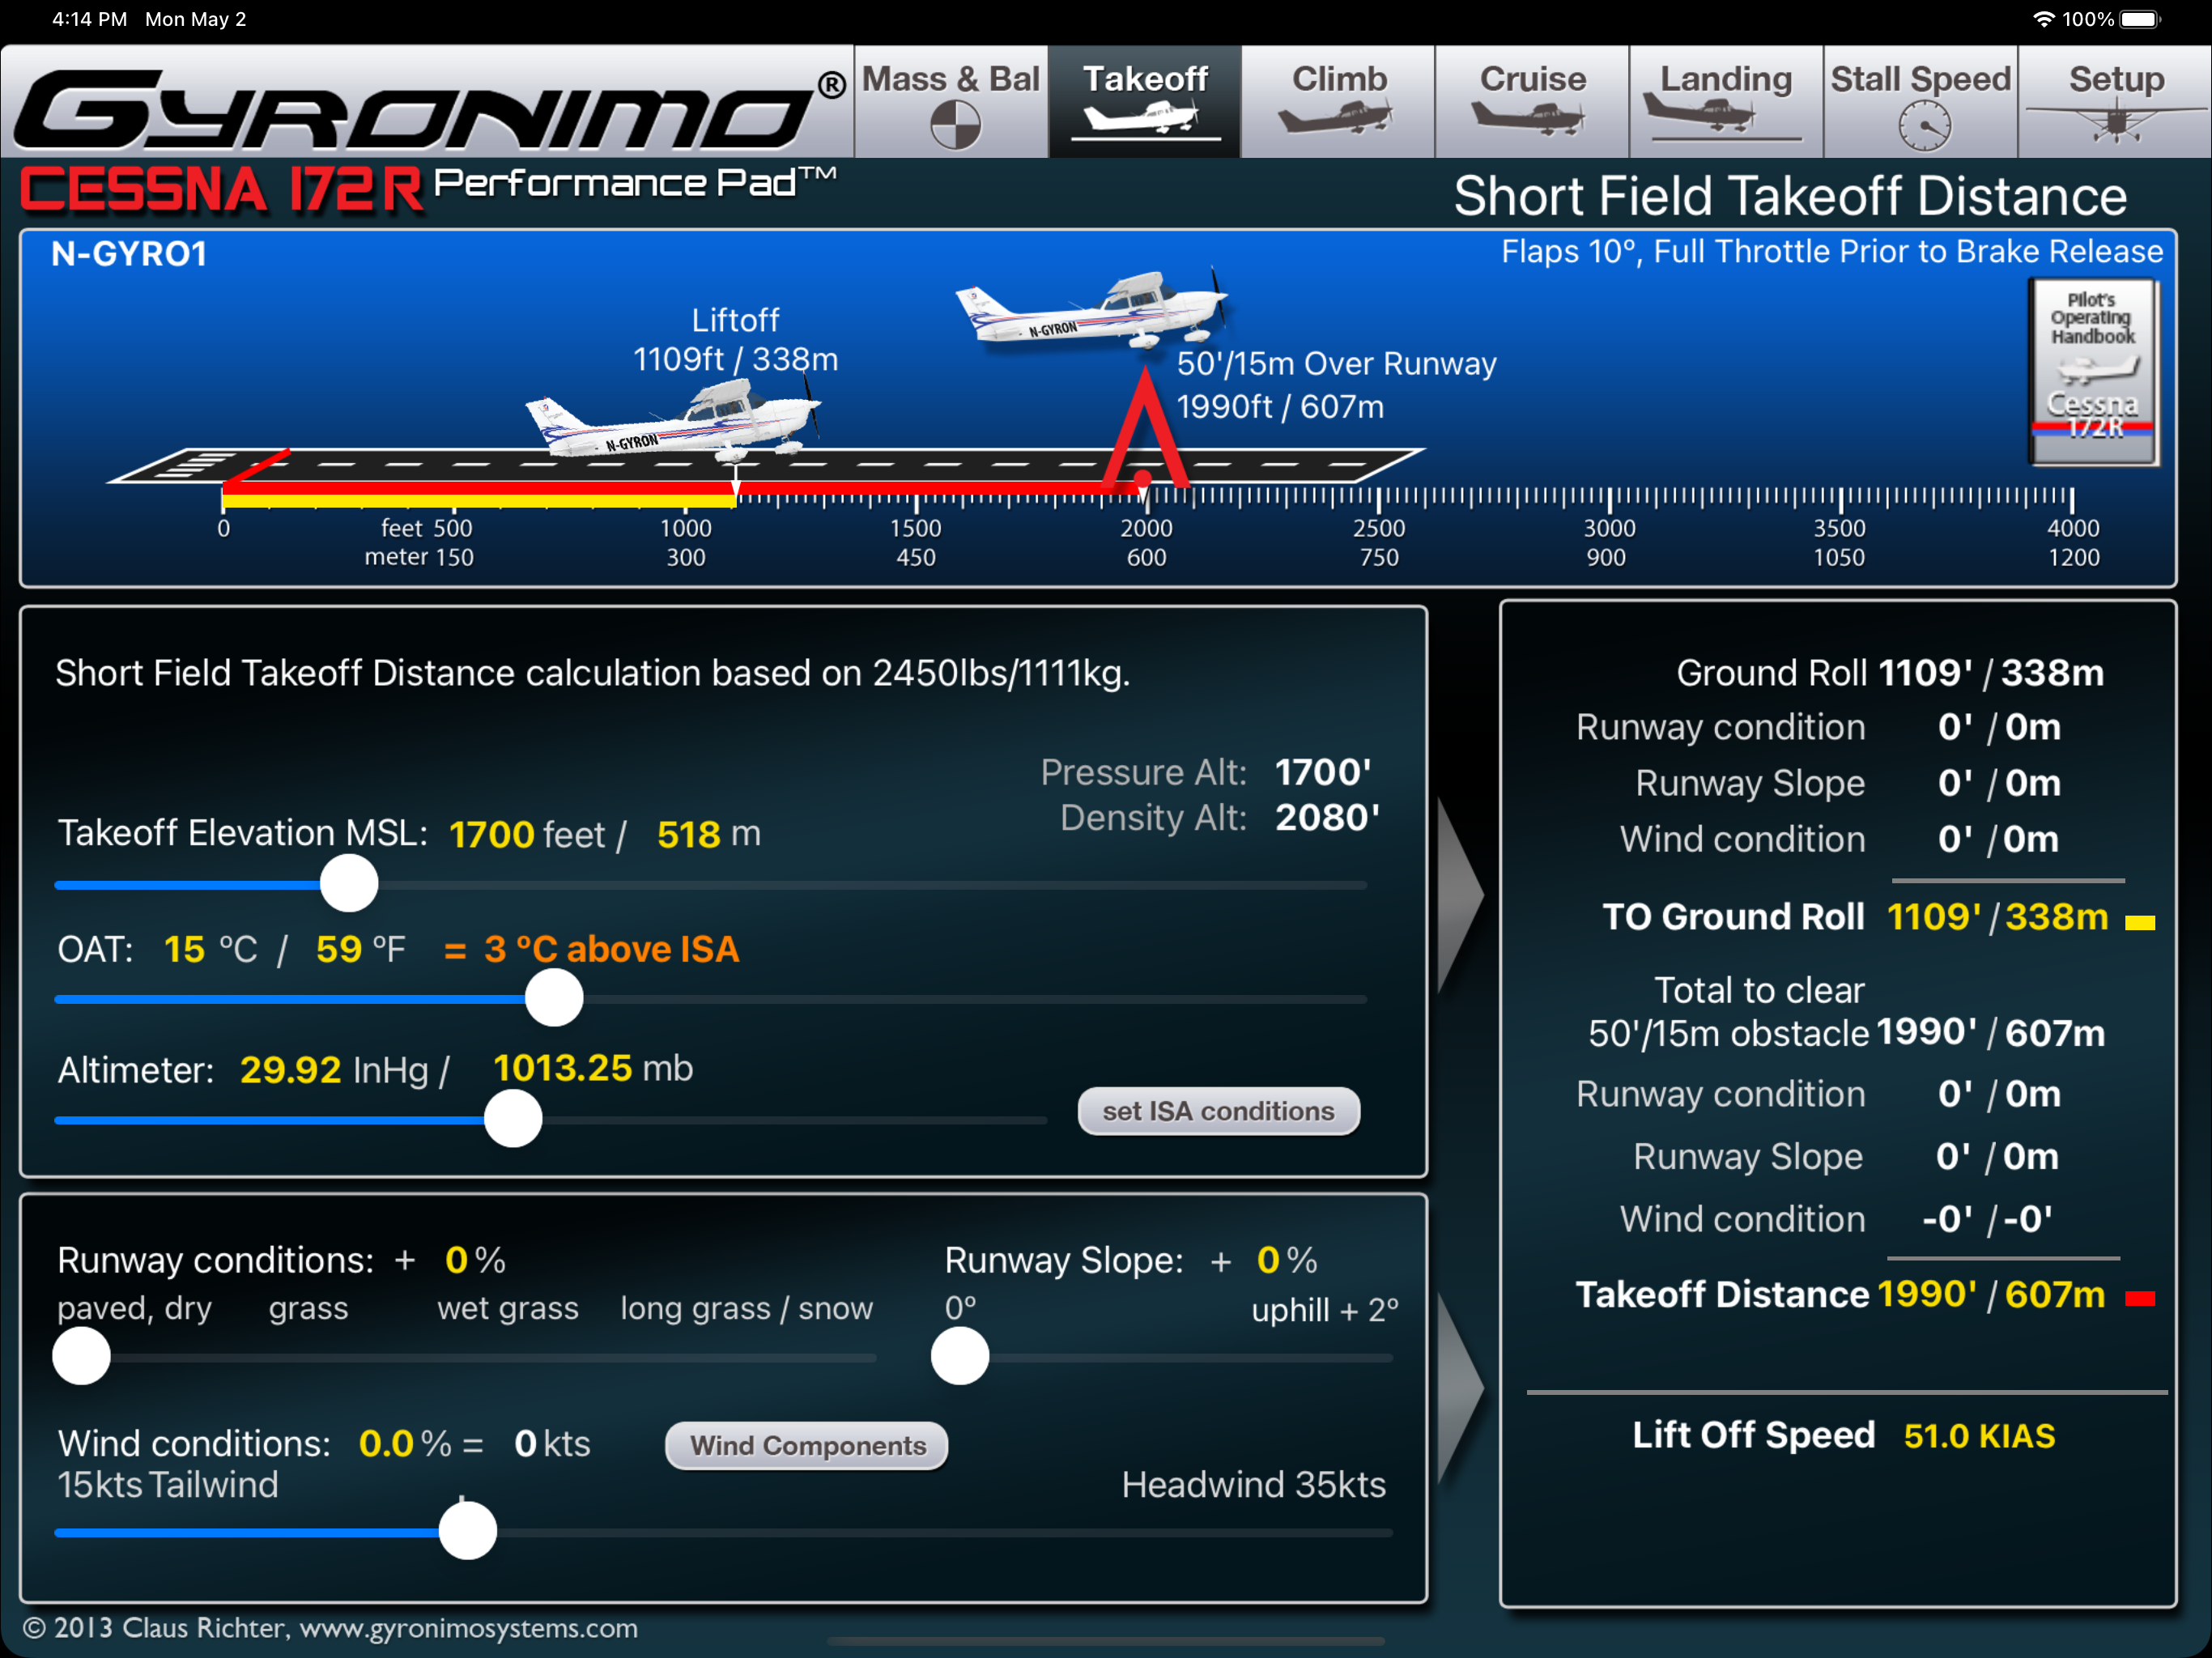Open the Stall Speed tab

tap(1920, 102)
